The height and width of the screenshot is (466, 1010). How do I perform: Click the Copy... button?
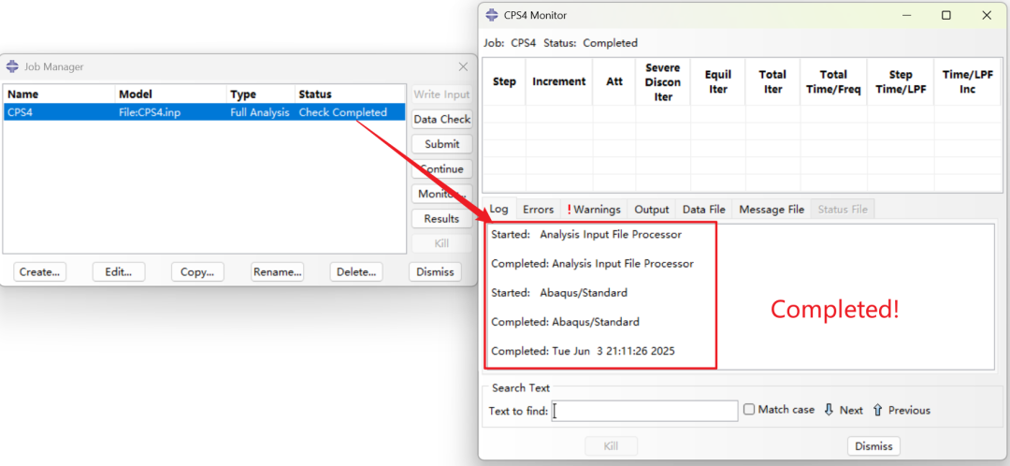(x=197, y=272)
